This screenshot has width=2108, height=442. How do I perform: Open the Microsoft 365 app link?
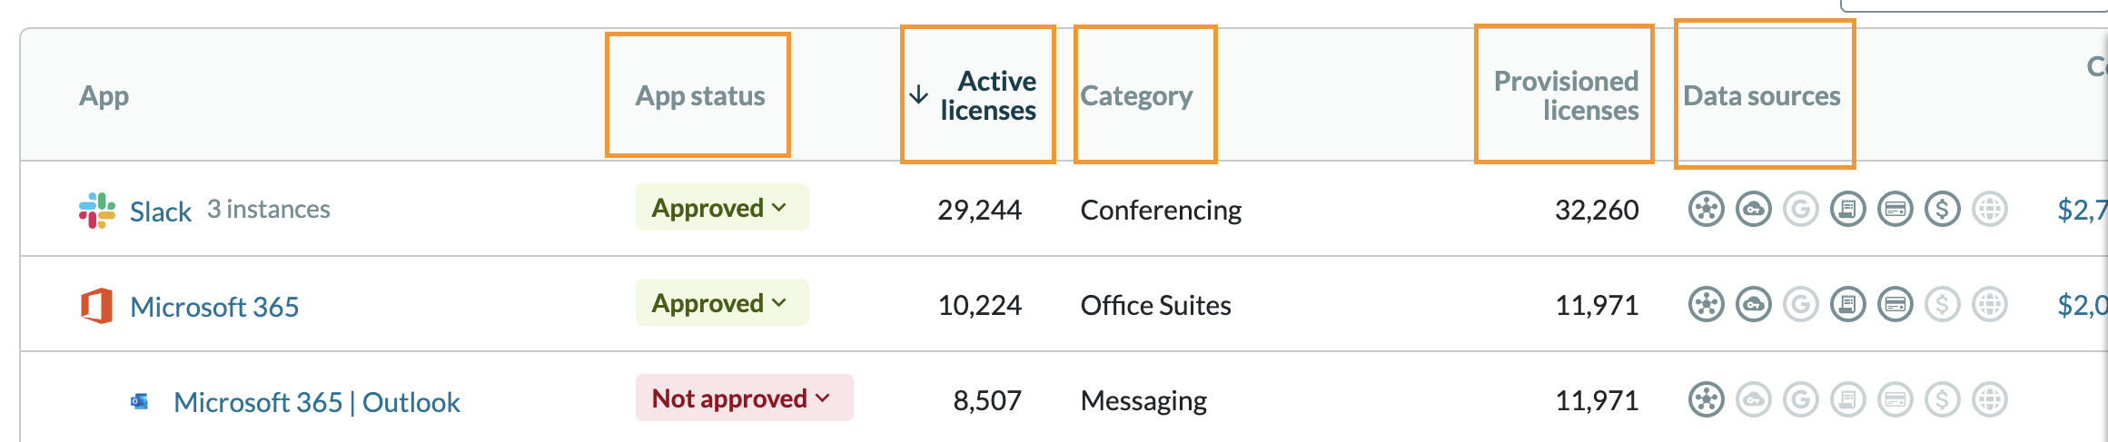click(x=214, y=307)
